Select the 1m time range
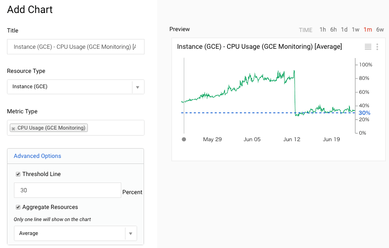389x248 pixels. point(368,30)
